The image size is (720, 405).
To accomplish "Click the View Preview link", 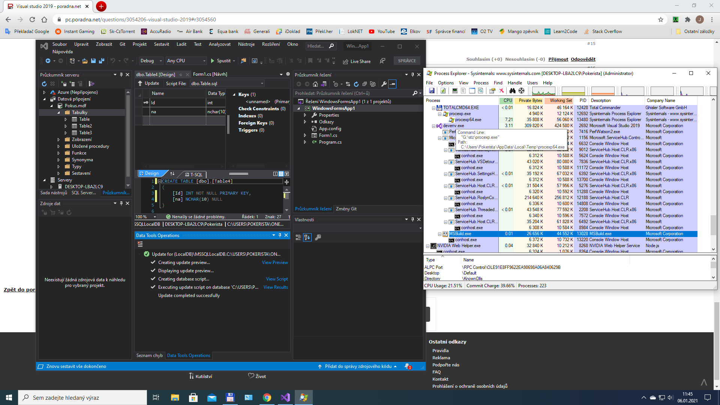I will 274,262.
